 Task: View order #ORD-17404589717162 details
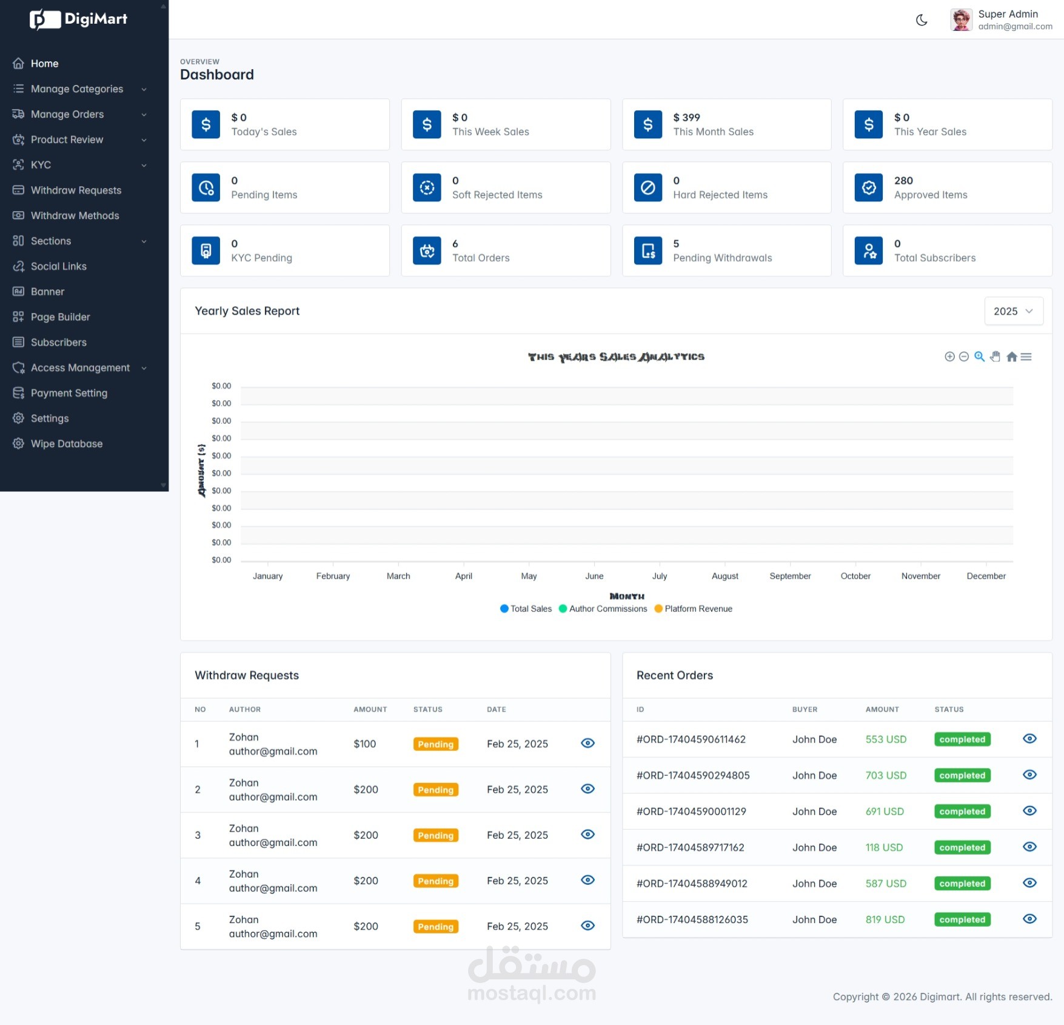click(x=1029, y=847)
